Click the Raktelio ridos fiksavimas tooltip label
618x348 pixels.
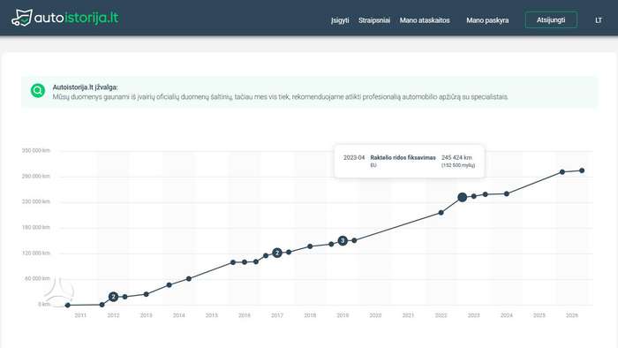point(403,157)
